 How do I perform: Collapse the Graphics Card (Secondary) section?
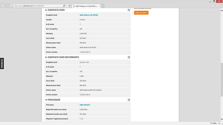pos(129,57)
